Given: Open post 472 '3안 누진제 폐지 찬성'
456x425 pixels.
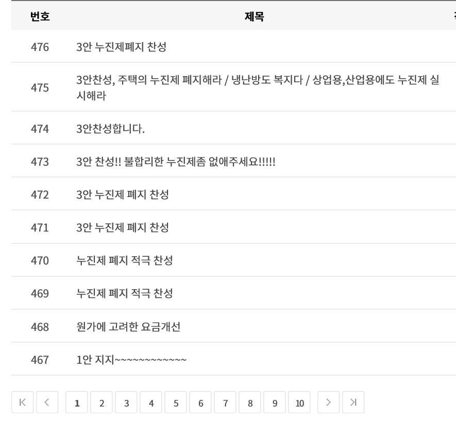Looking at the screenshot, I should click(x=123, y=194).
